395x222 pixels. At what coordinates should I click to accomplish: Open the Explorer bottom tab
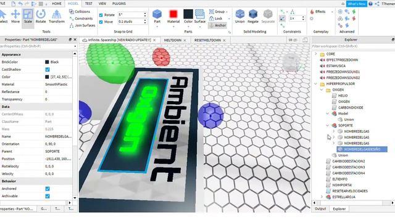(339, 209)
